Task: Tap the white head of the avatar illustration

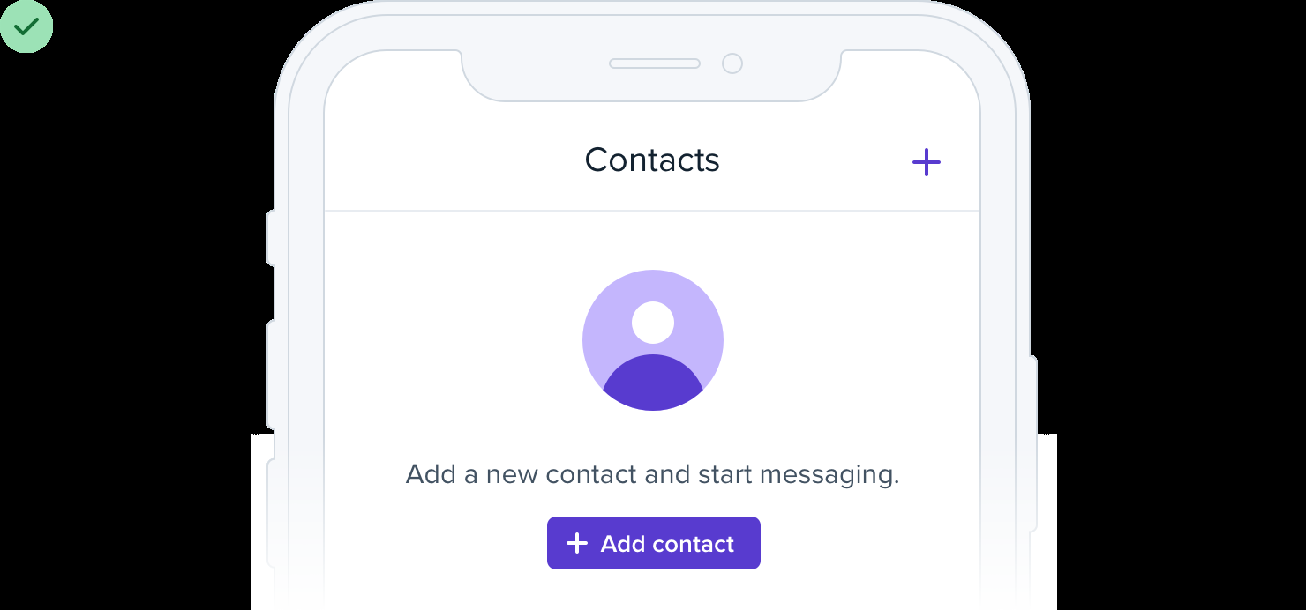Action: (x=653, y=323)
